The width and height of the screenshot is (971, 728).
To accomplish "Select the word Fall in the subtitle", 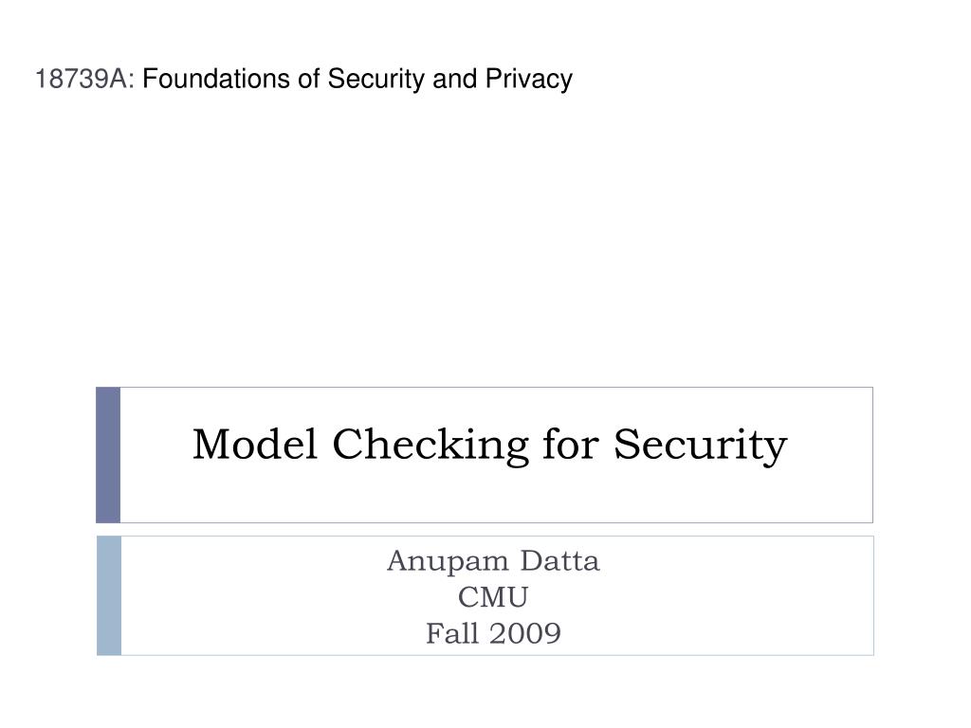I will pyautogui.click(x=452, y=633).
